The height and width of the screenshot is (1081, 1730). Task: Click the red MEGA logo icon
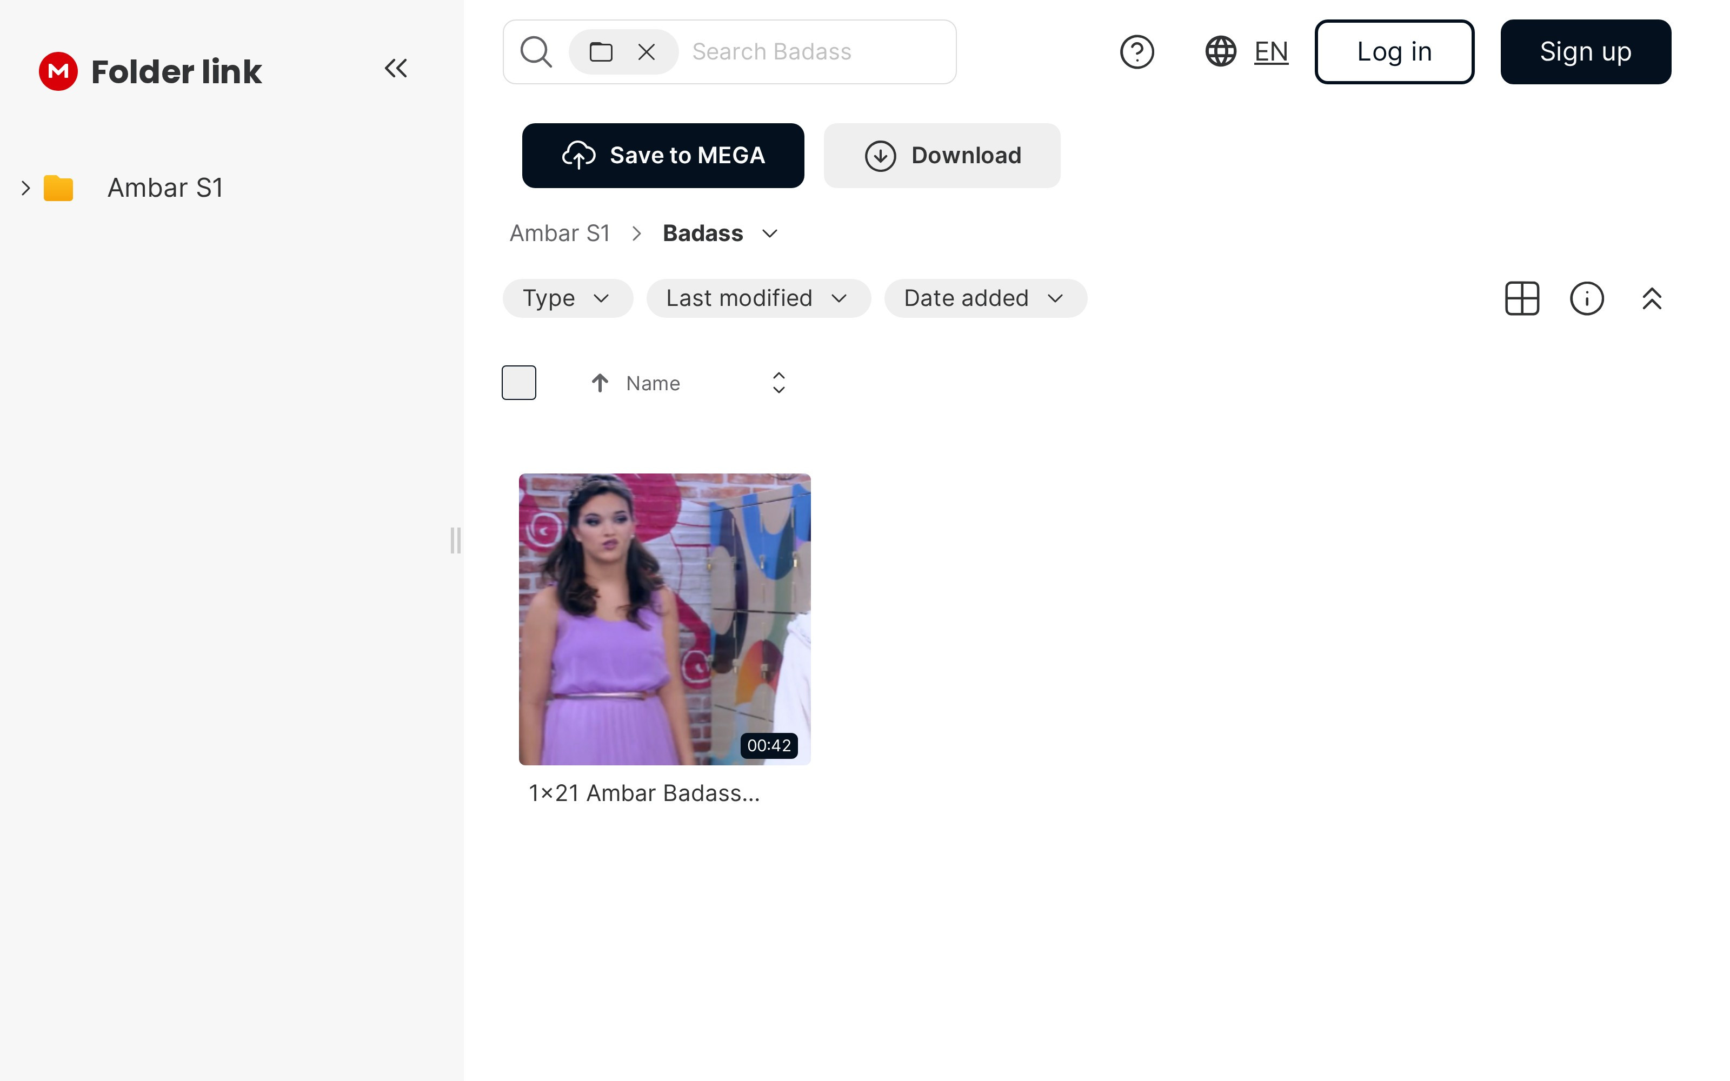[58, 71]
